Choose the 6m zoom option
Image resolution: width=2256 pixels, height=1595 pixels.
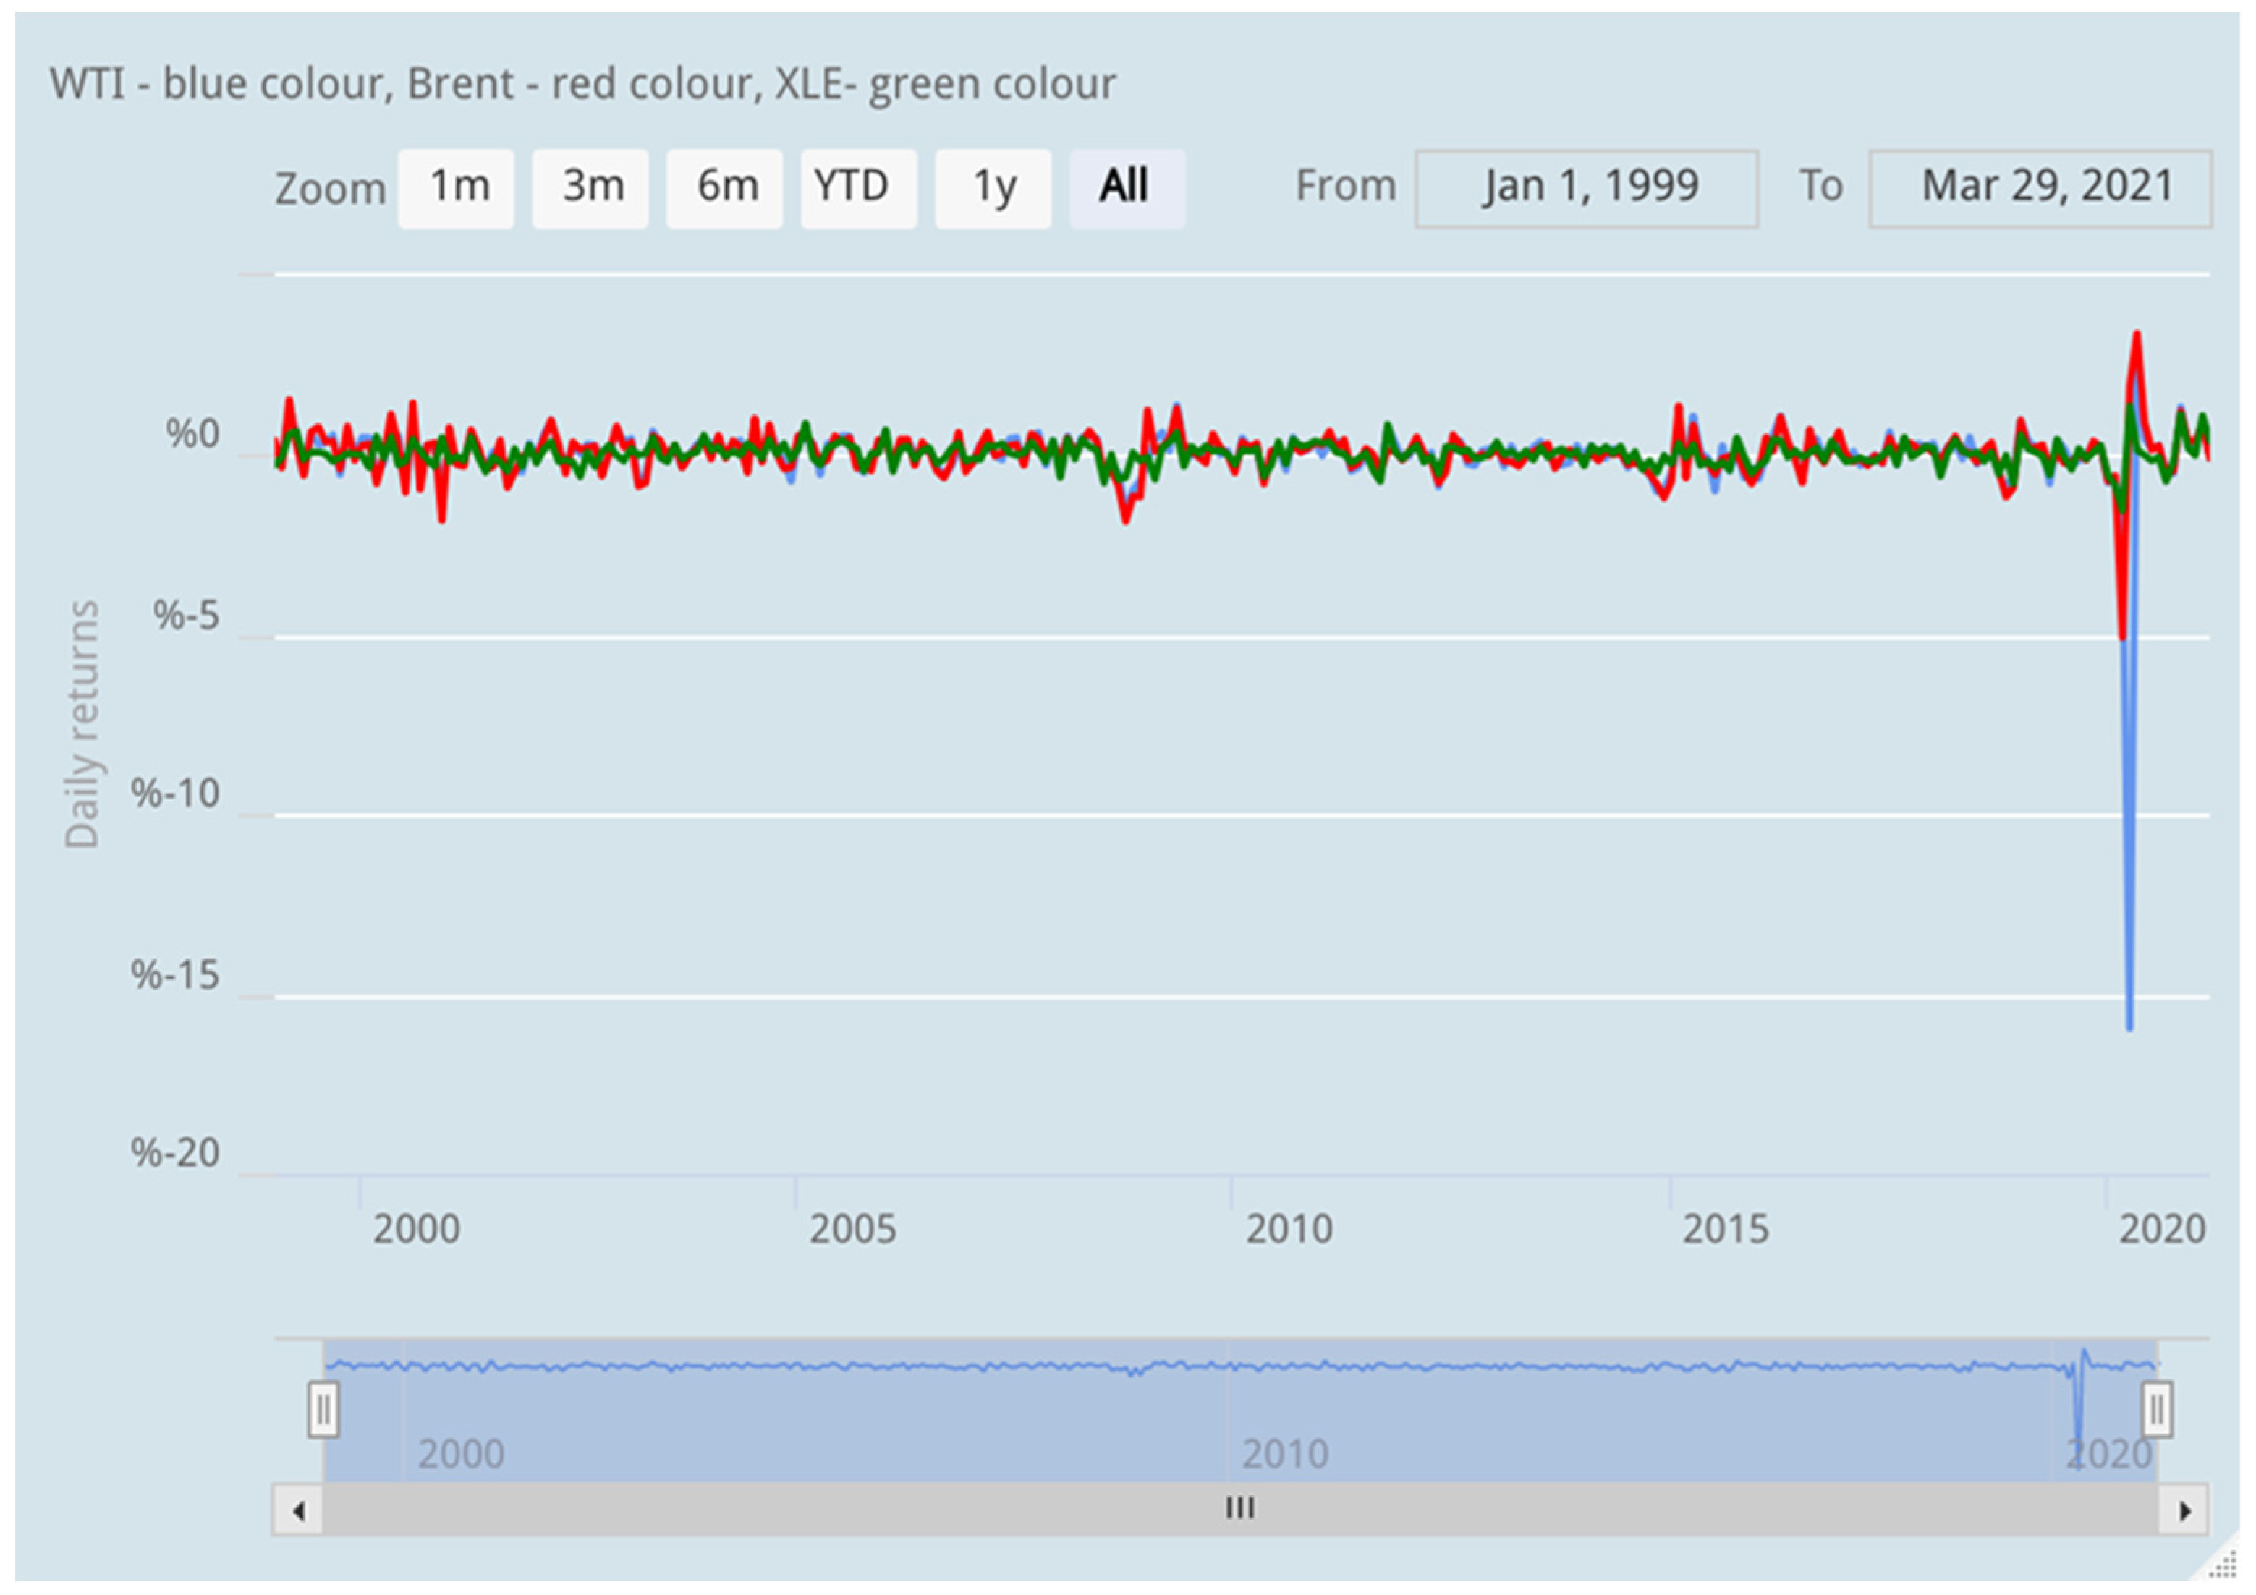(x=725, y=189)
